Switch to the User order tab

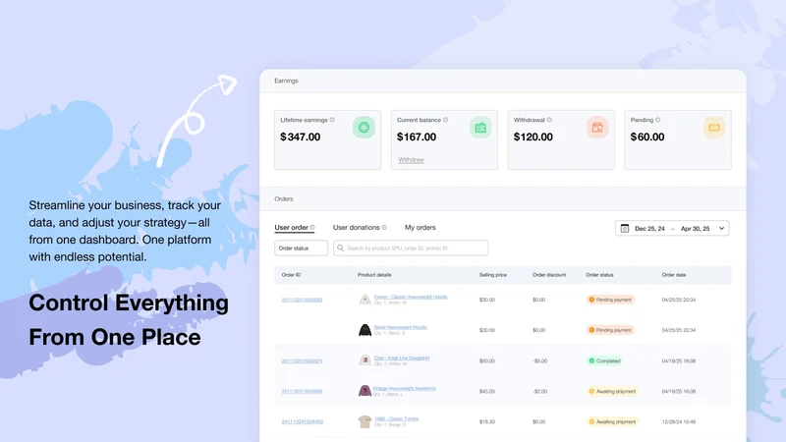291,228
